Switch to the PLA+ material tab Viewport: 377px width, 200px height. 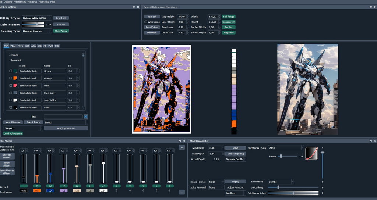[13, 46]
